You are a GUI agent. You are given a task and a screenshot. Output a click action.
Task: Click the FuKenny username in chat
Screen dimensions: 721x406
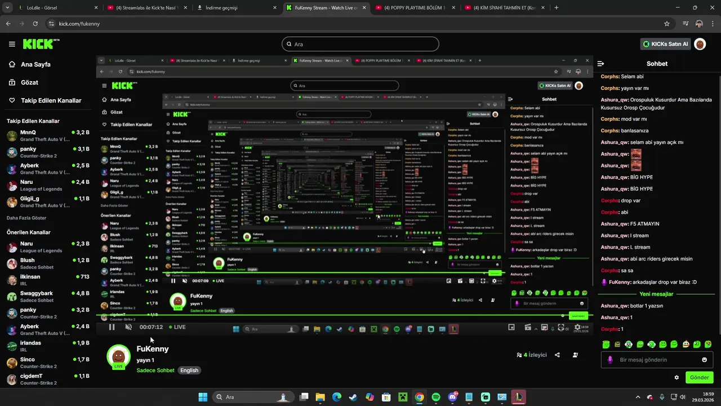coord(619,282)
